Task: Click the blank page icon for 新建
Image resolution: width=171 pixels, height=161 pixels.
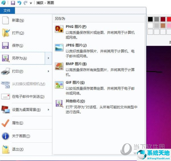Action: click(5, 20)
